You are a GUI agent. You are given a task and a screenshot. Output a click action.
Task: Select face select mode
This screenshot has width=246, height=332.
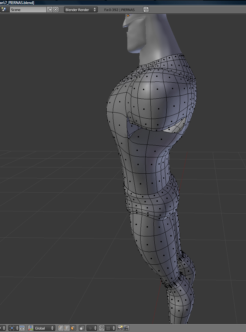pos(73,328)
